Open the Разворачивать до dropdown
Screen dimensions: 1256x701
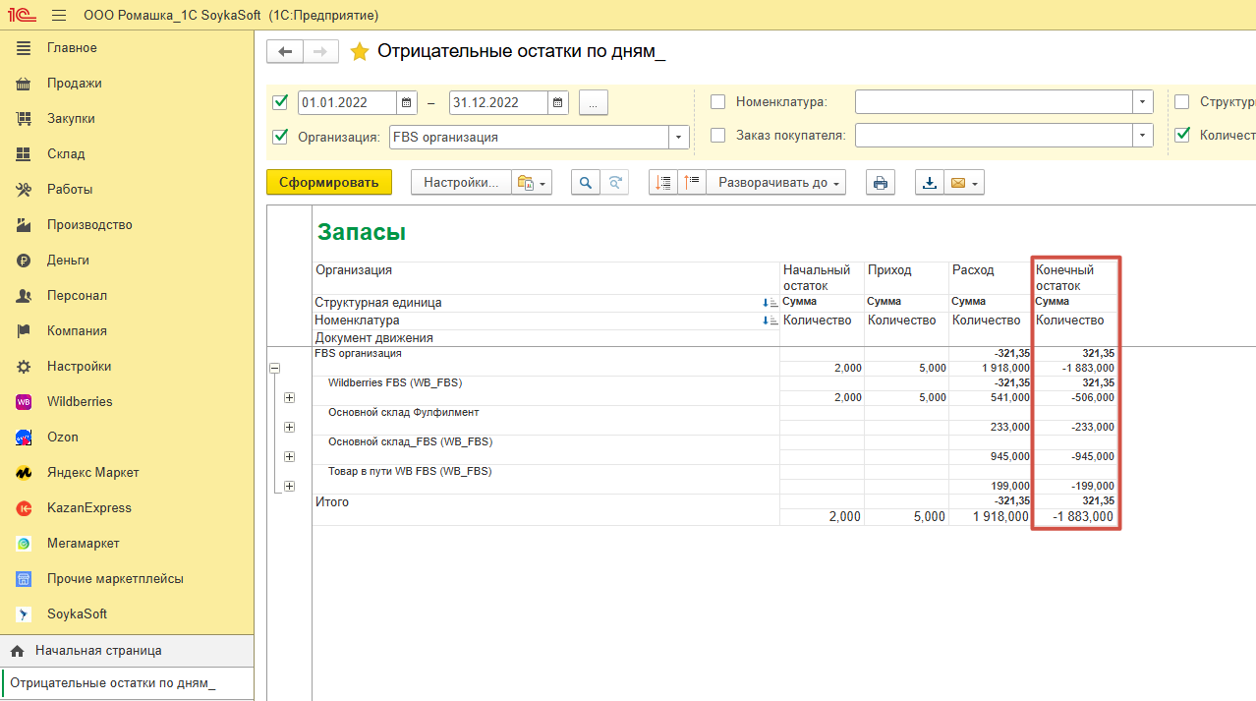(x=781, y=183)
